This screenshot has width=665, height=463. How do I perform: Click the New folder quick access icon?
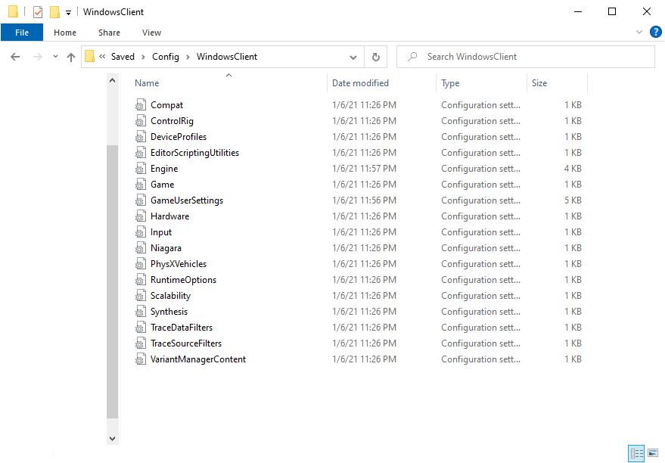pos(54,12)
